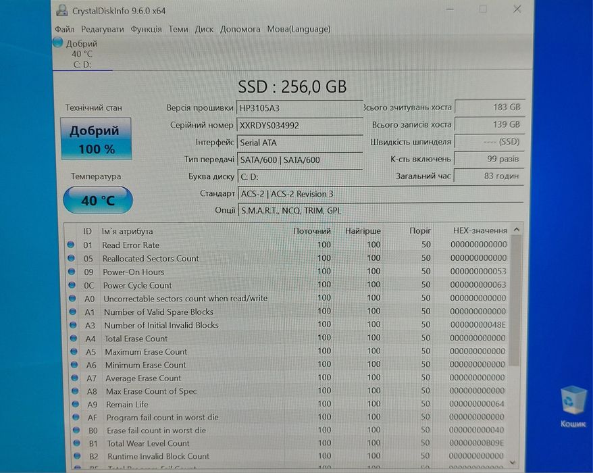Click the Ім'я атрибута column header
593x473 pixels.
point(128,231)
